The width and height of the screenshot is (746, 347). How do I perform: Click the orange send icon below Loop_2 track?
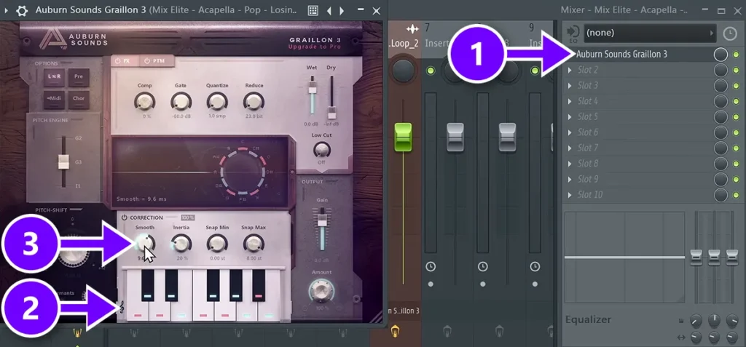point(394,331)
